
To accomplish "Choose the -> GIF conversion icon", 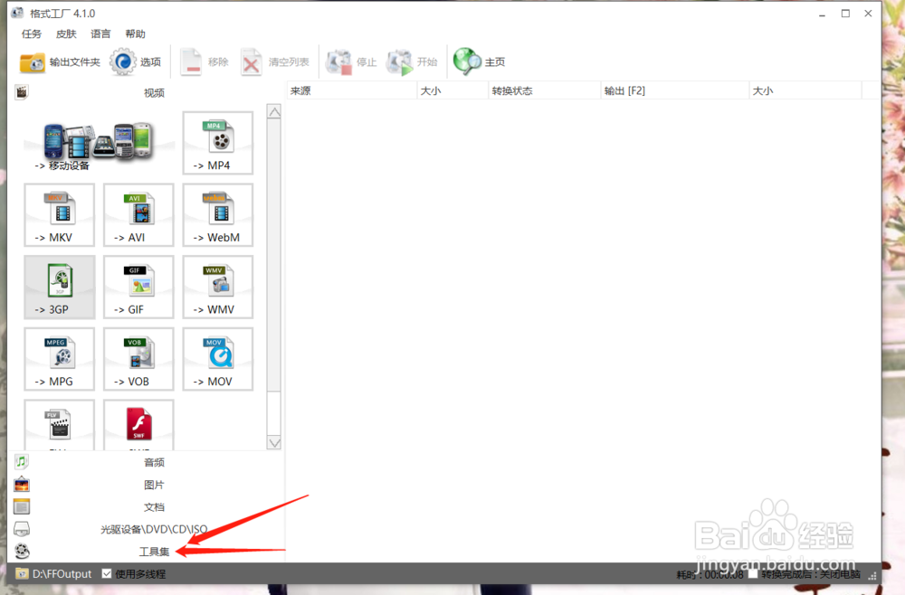I will click(138, 288).
